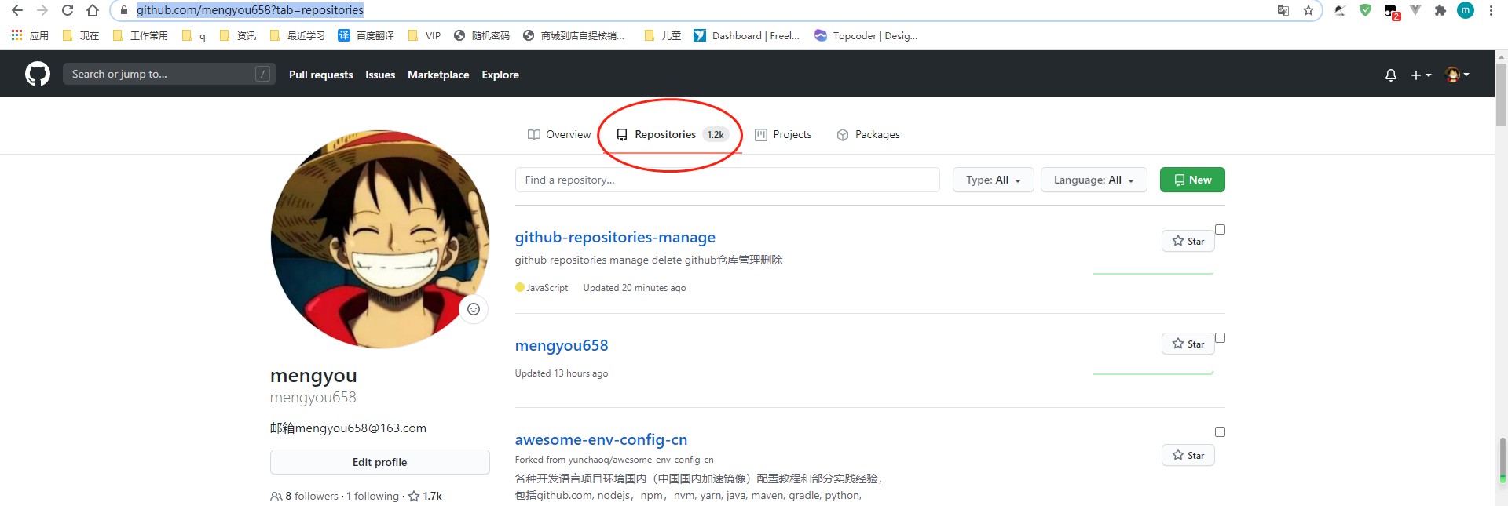Screen dimensions: 1508x506
Task: Go back with browser back arrow
Action: click(x=17, y=10)
